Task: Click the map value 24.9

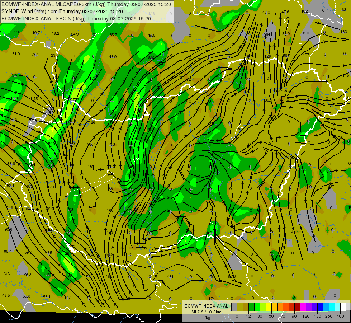Action: coord(75,34)
